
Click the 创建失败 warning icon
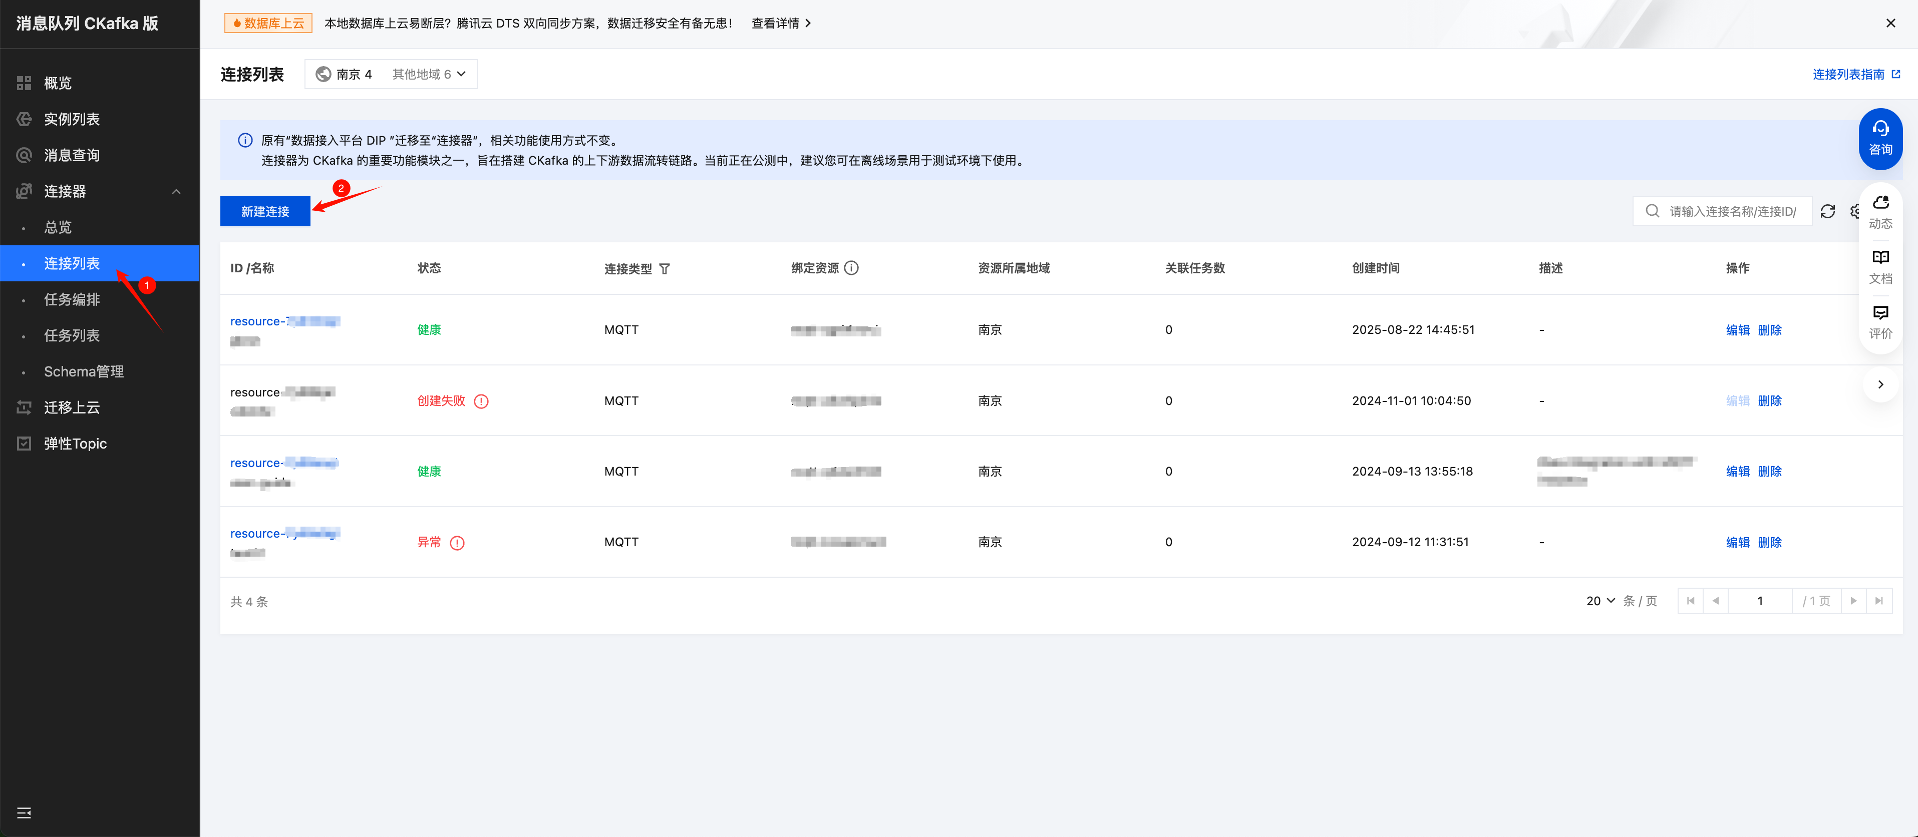click(x=481, y=401)
